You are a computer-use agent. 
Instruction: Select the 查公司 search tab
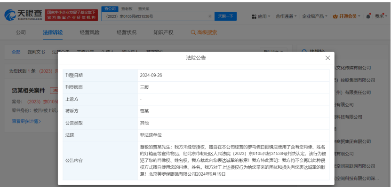click(110, 9)
